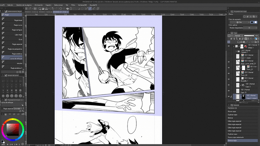The width and height of the screenshot is (260, 146).
Task: Select Nueva capa rasterizado in history
Action: [x=243, y=137]
